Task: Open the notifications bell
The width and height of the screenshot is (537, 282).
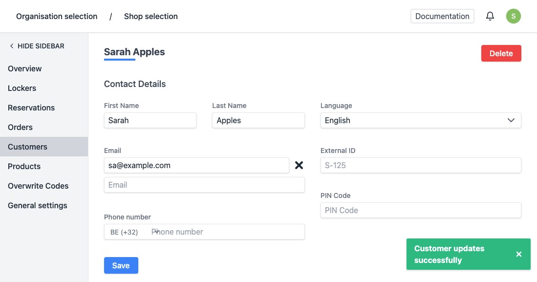Action: click(x=490, y=16)
